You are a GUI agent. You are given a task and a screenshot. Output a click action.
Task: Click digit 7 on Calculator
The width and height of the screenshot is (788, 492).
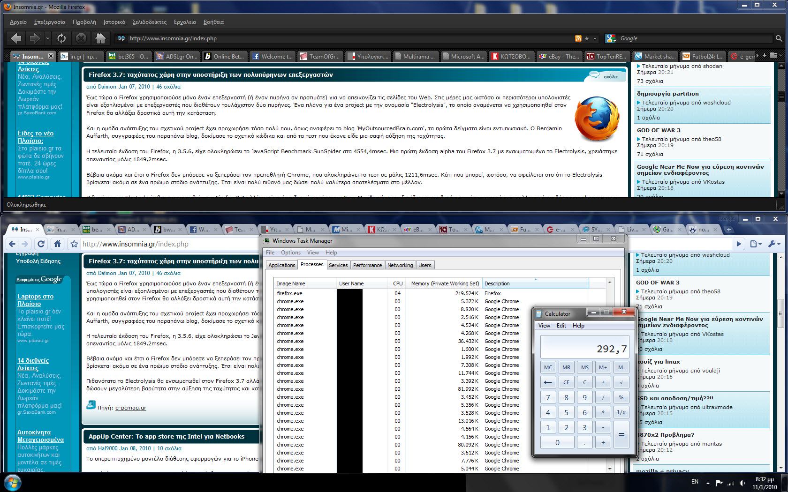pos(548,397)
